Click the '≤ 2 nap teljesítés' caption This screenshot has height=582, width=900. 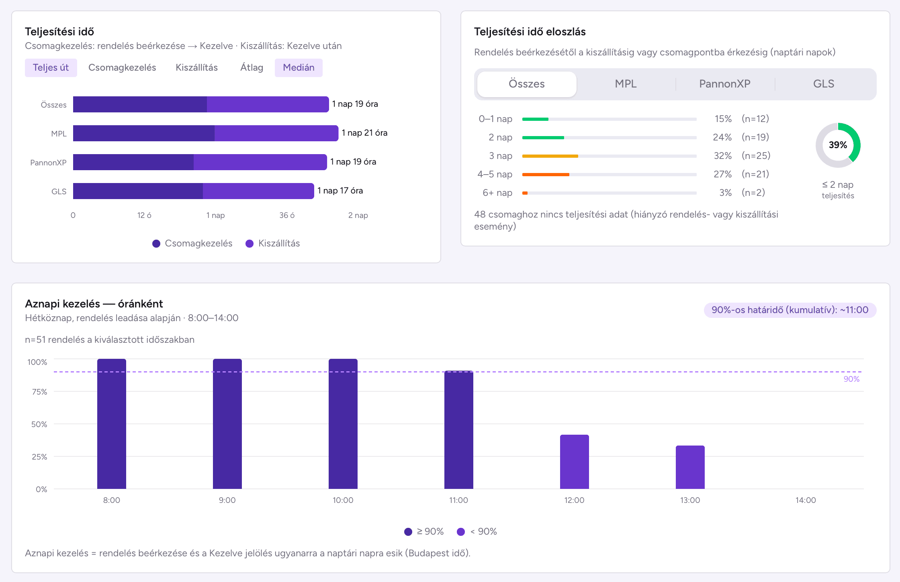click(838, 190)
